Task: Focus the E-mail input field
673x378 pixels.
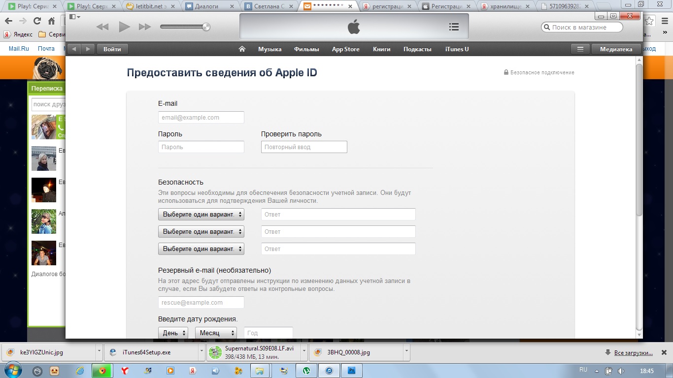Action: coord(201,118)
